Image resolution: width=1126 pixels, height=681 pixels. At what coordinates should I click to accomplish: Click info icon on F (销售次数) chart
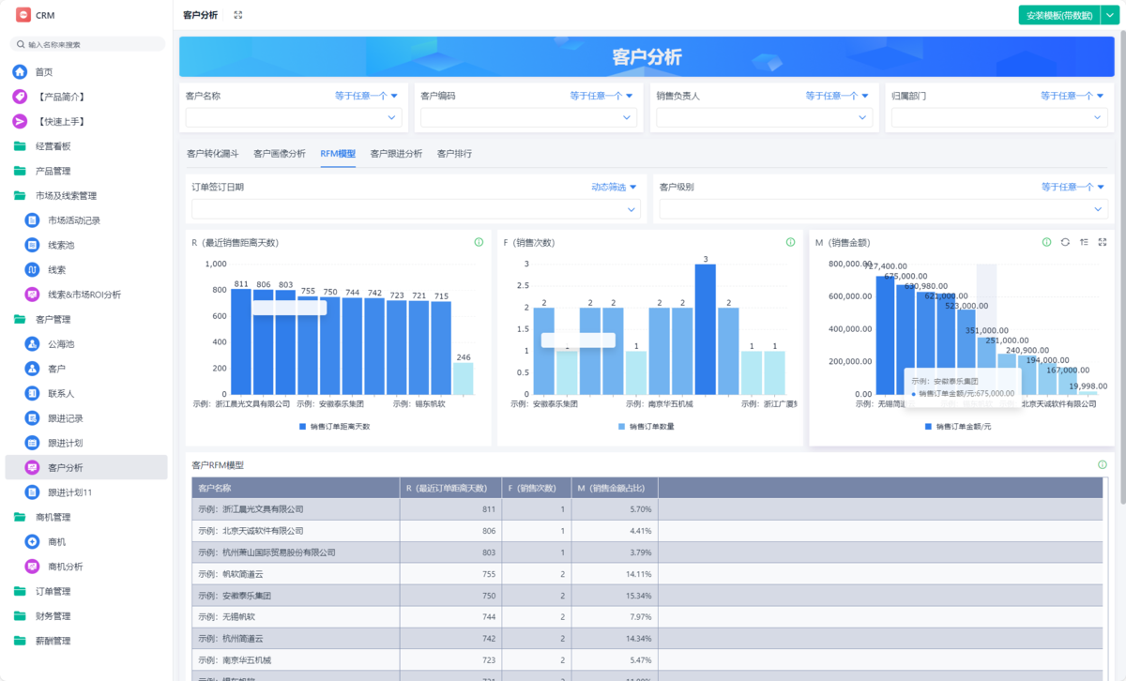(x=790, y=242)
